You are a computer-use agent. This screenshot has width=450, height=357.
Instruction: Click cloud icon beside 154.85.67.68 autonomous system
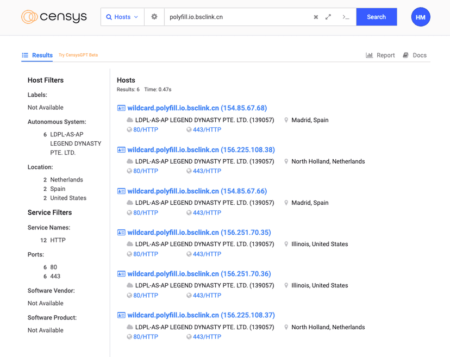[130, 120]
